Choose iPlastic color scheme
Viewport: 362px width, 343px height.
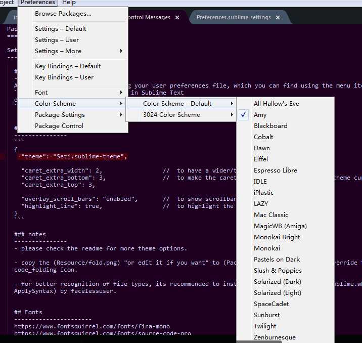pyautogui.click(x=285, y=192)
